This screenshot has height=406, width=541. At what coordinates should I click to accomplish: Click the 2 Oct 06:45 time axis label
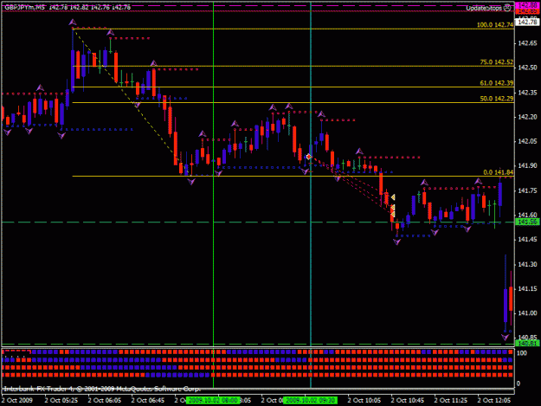pos(148,400)
